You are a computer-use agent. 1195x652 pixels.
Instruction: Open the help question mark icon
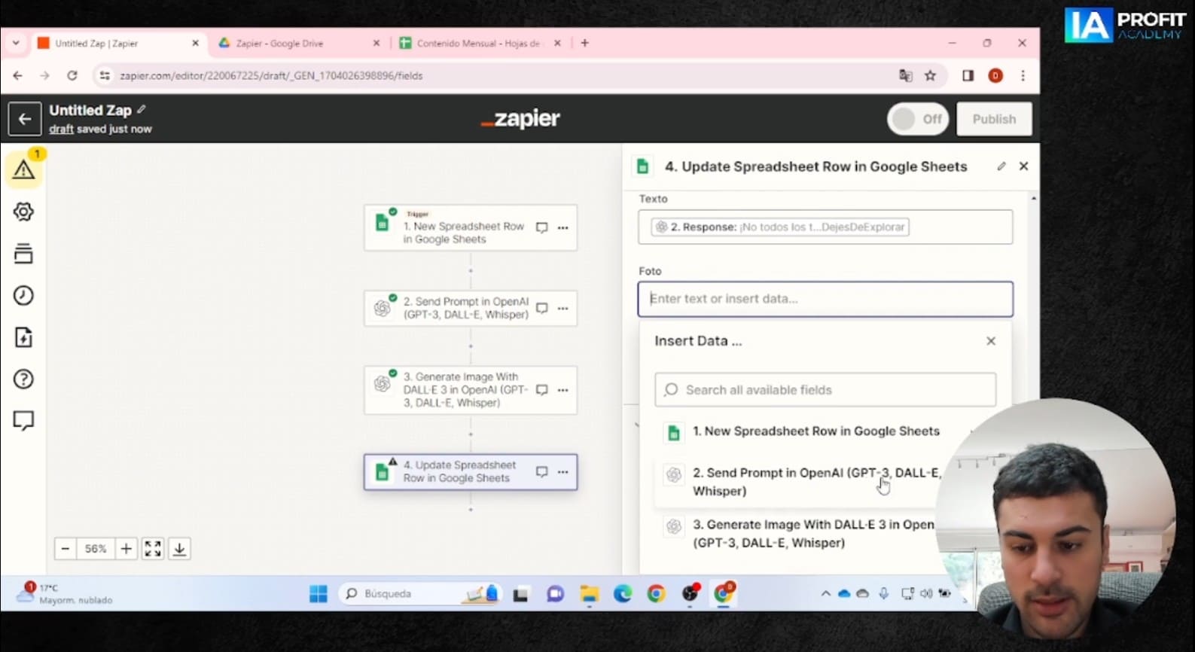pyautogui.click(x=23, y=379)
